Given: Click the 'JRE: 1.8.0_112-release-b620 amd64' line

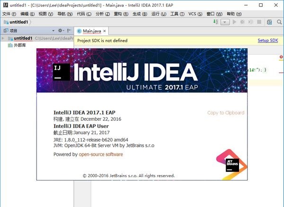Looking at the screenshot, I should pyautogui.click(x=91, y=140).
